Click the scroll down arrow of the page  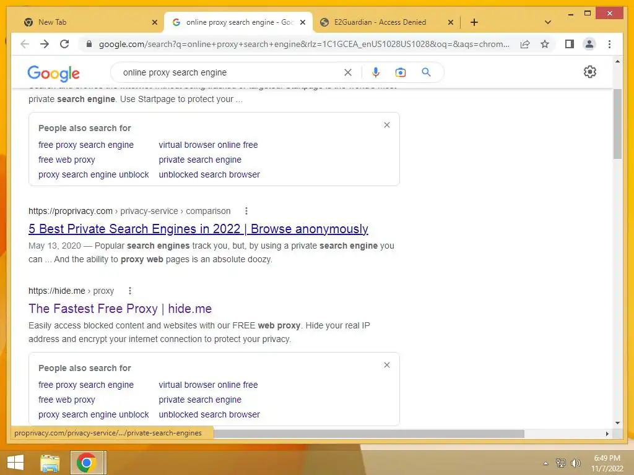617,423
